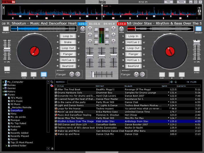204x153 pixels.
Task: Click left channel volume fader
Action: tap(90, 57)
